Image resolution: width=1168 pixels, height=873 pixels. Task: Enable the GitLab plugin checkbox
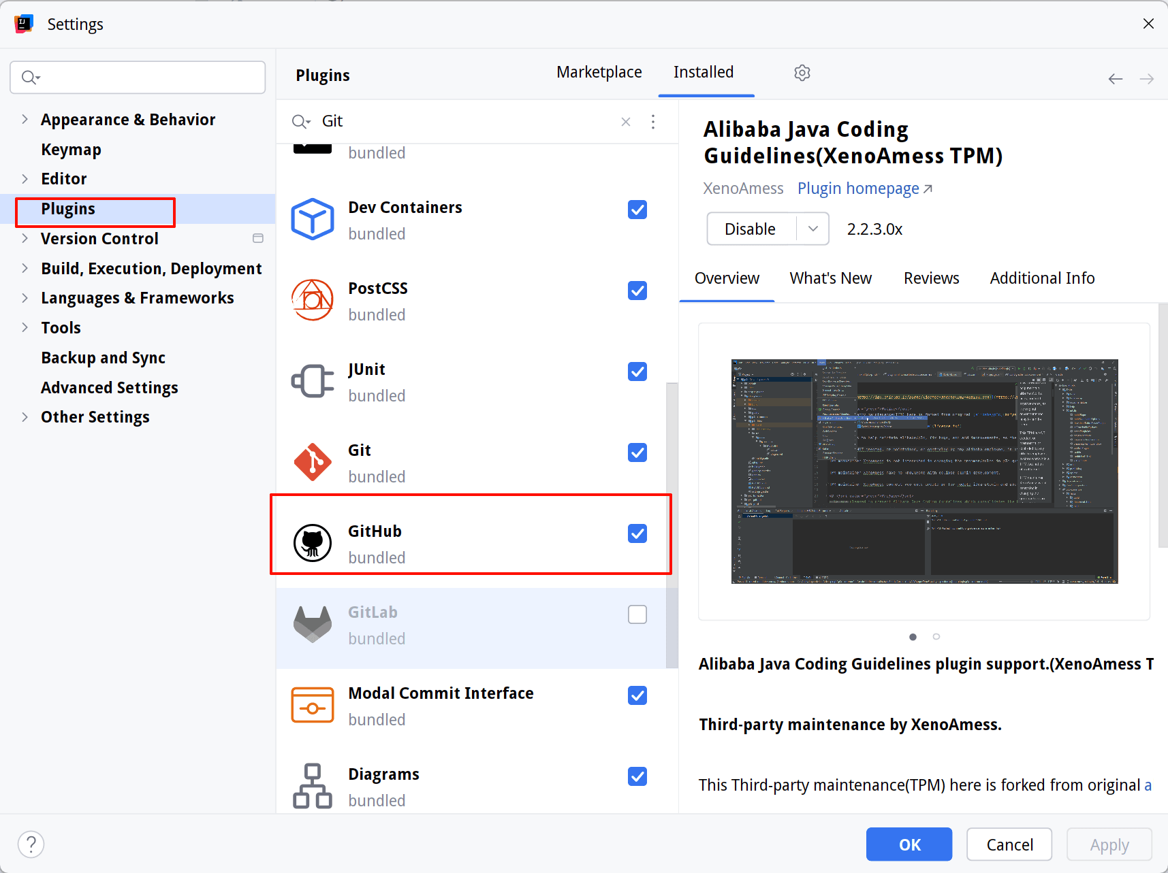point(637,614)
